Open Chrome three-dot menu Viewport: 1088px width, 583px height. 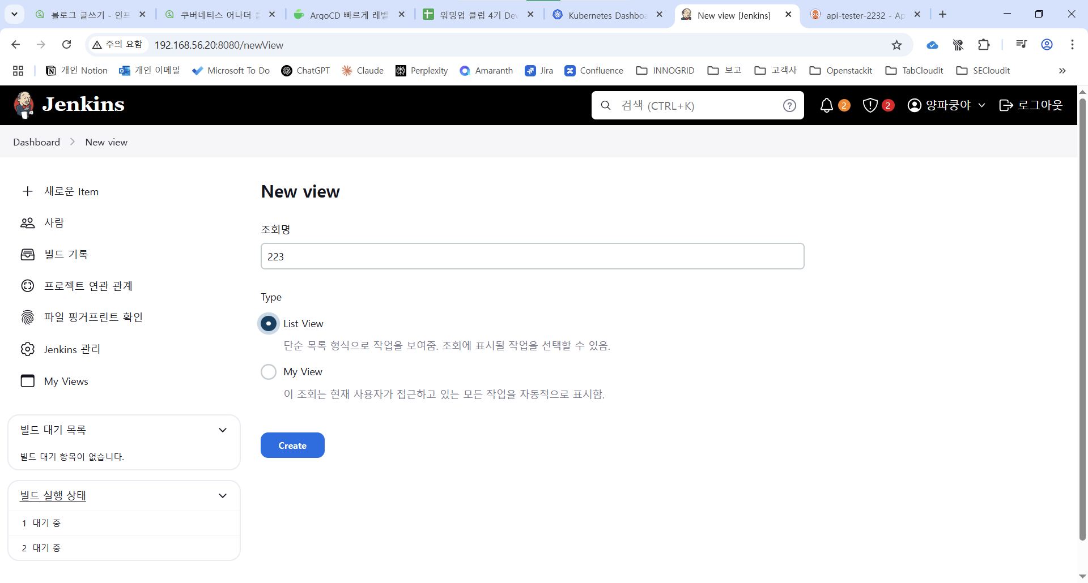(x=1072, y=45)
